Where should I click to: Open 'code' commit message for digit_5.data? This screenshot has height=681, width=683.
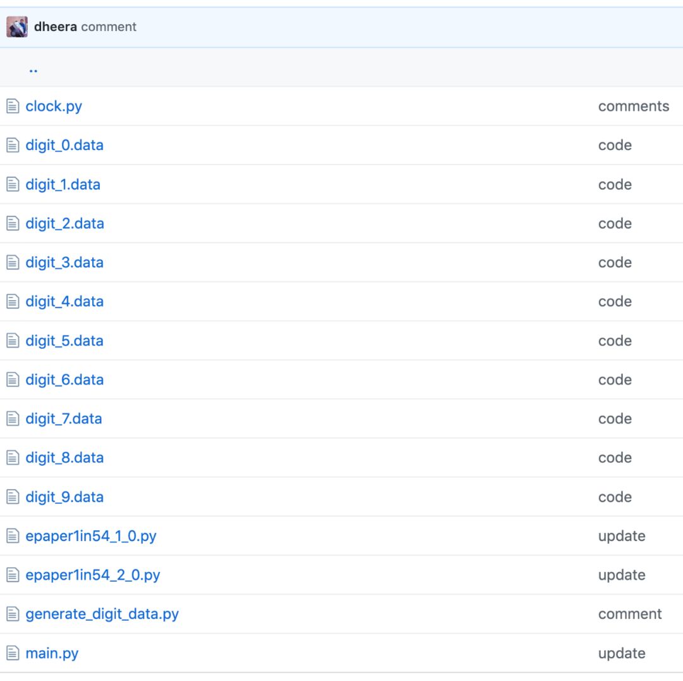pyautogui.click(x=615, y=340)
